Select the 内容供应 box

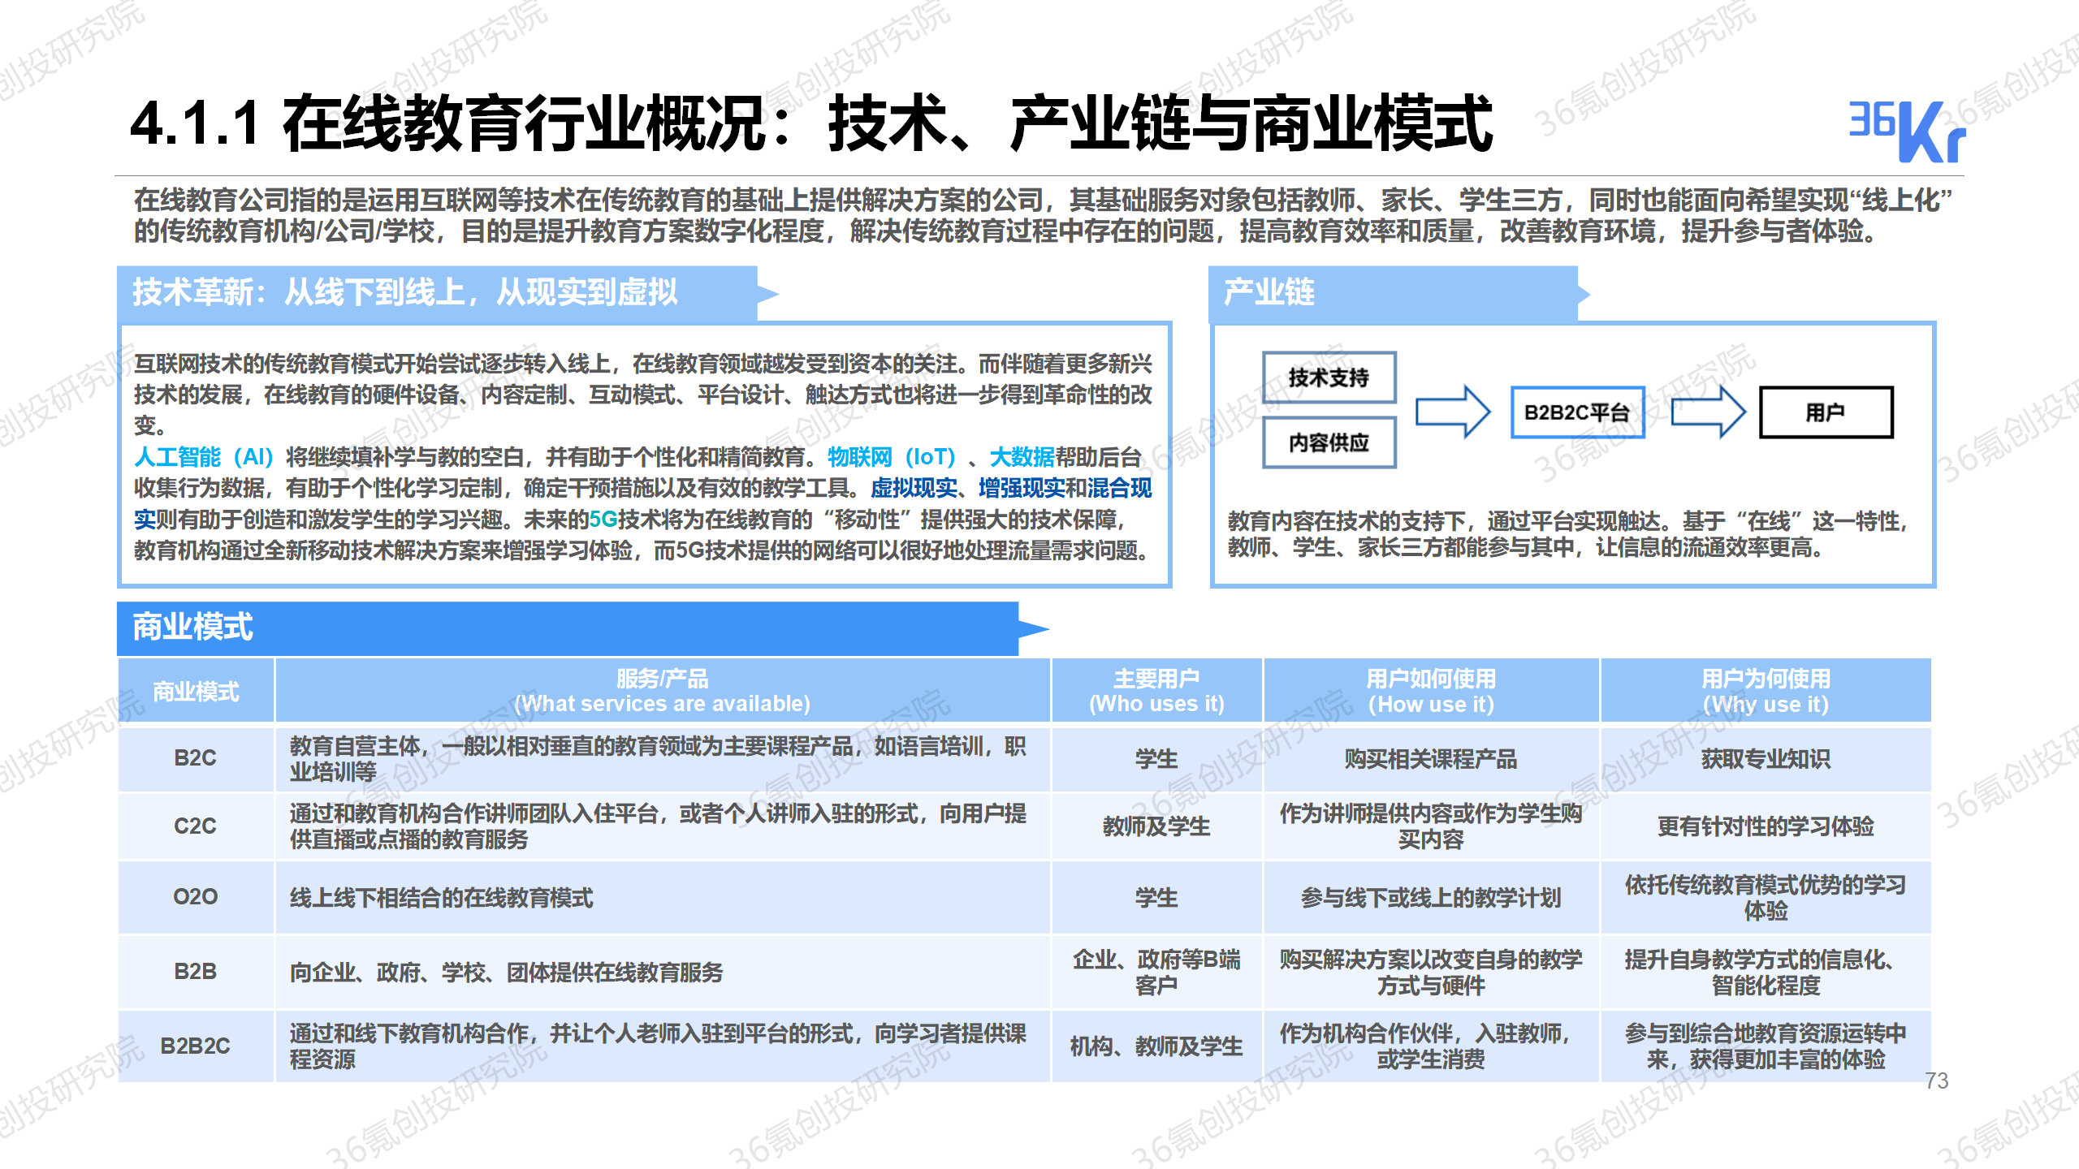1329,442
